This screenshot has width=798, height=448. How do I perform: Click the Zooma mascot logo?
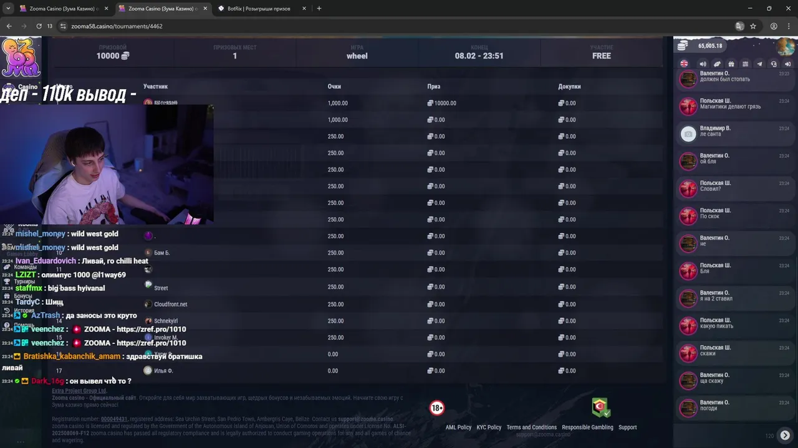pos(21,57)
